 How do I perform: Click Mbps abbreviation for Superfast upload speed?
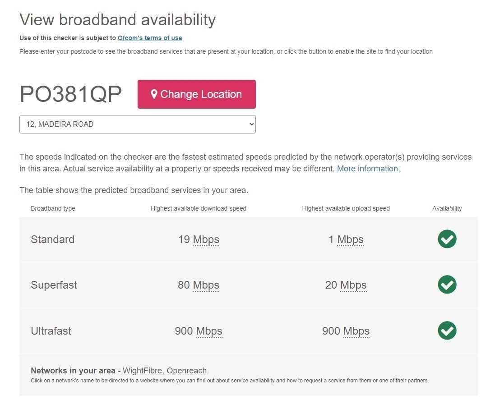[353, 285]
